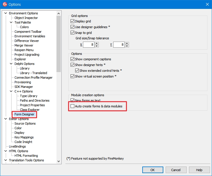Decrease the grid size Y value
Screen dimensions: 212x176
[127, 46]
